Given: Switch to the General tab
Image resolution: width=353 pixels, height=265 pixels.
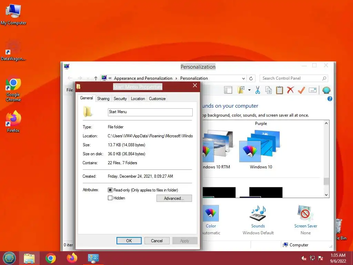Looking at the screenshot, I should (x=87, y=98).
